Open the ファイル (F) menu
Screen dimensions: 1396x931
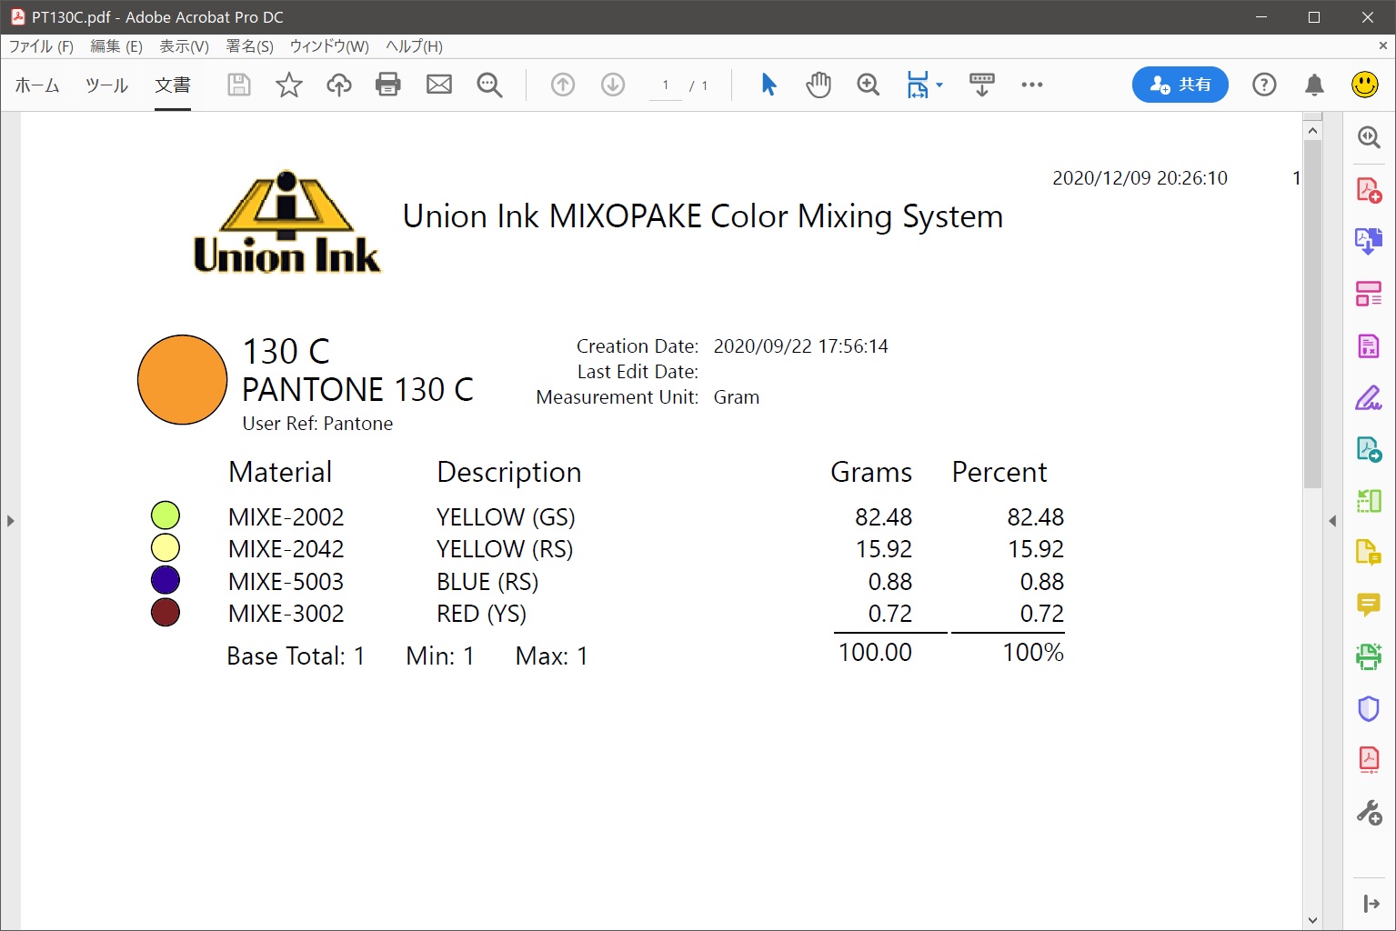[x=41, y=46]
